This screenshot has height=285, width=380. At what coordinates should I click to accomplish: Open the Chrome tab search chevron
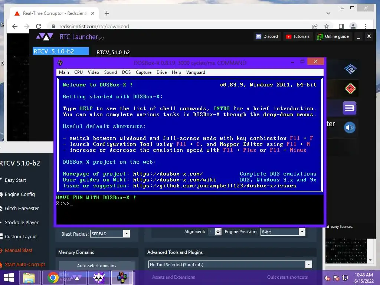[x=328, y=13]
